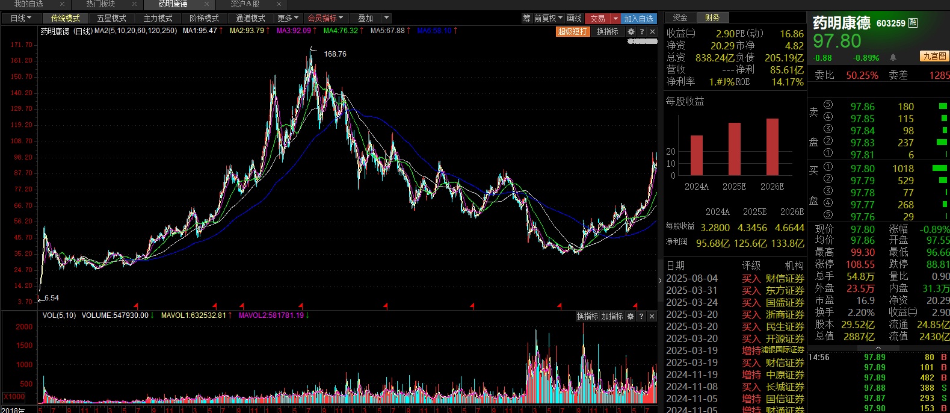Select the 药明康德 tab
This screenshot has height=413, width=950.
(x=173, y=4)
